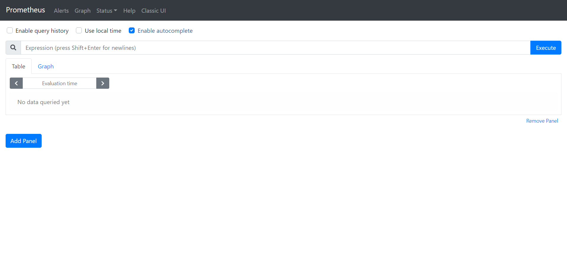Toggle the Use local time checkbox

[x=79, y=31]
